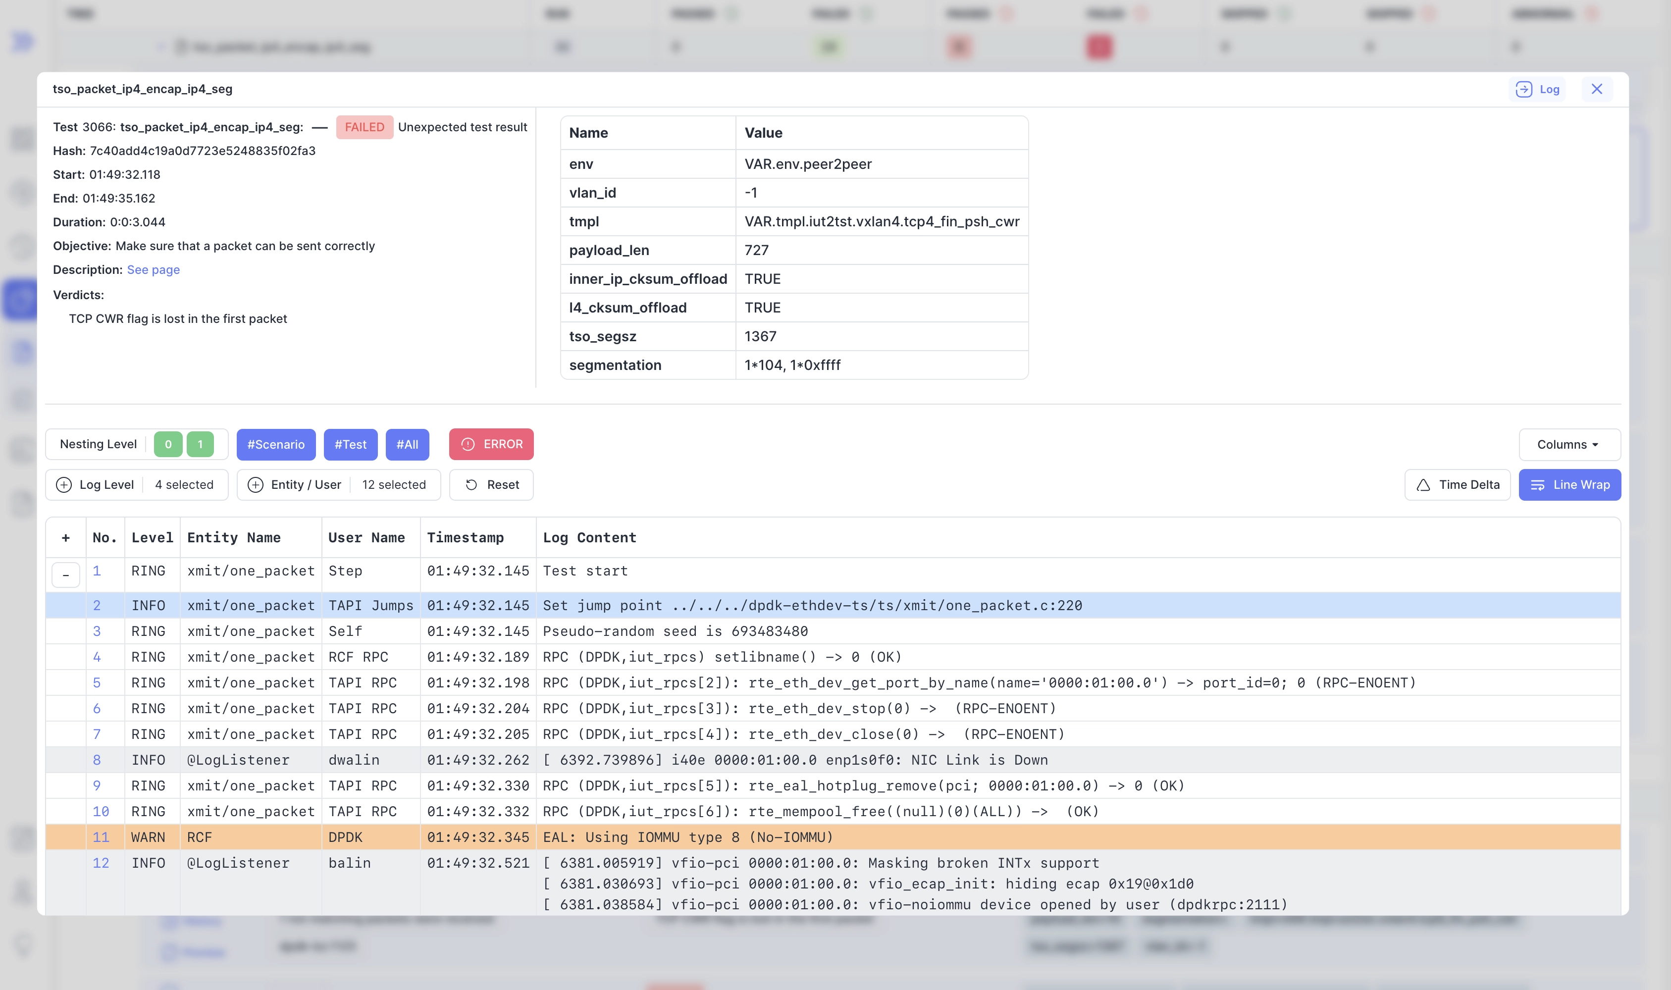This screenshot has width=1671, height=990.
Task: Select the #Scenario filter
Action: click(x=275, y=444)
